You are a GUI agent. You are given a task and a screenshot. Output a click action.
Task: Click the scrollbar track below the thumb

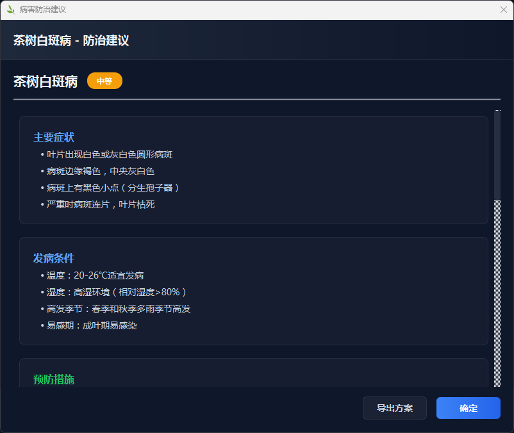tap(497, 295)
